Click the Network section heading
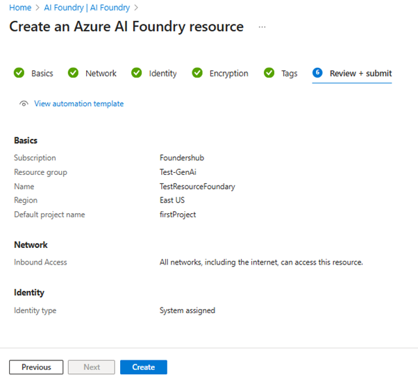 coord(31,245)
